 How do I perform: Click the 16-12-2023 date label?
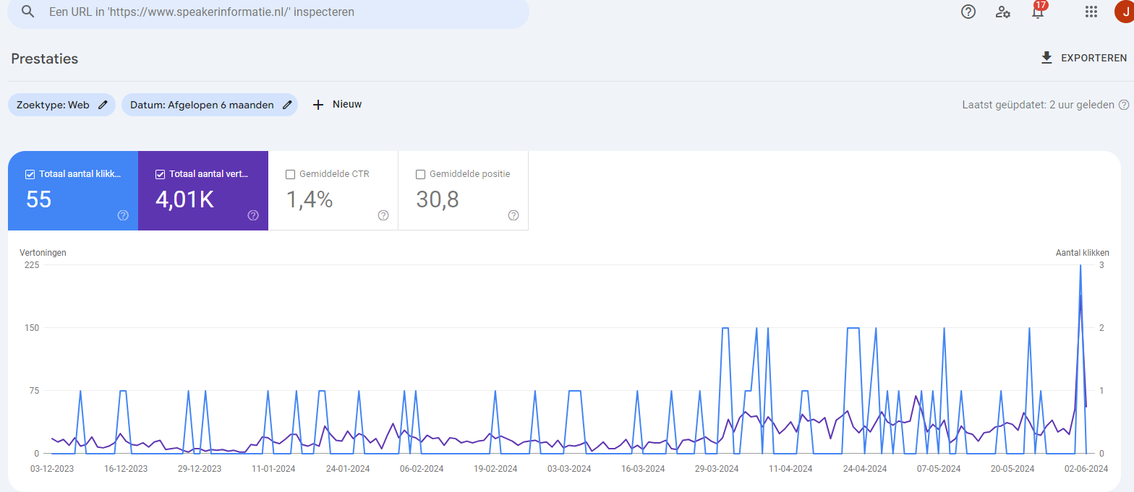[126, 469]
